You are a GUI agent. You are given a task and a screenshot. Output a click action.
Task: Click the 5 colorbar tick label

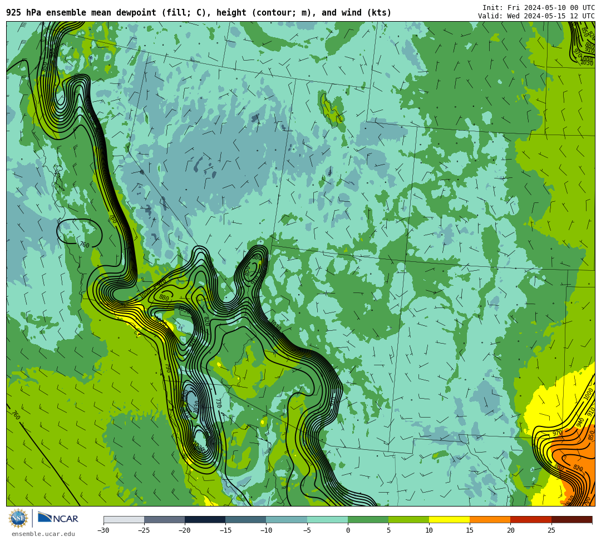pyautogui.click(x=388, y=530)
